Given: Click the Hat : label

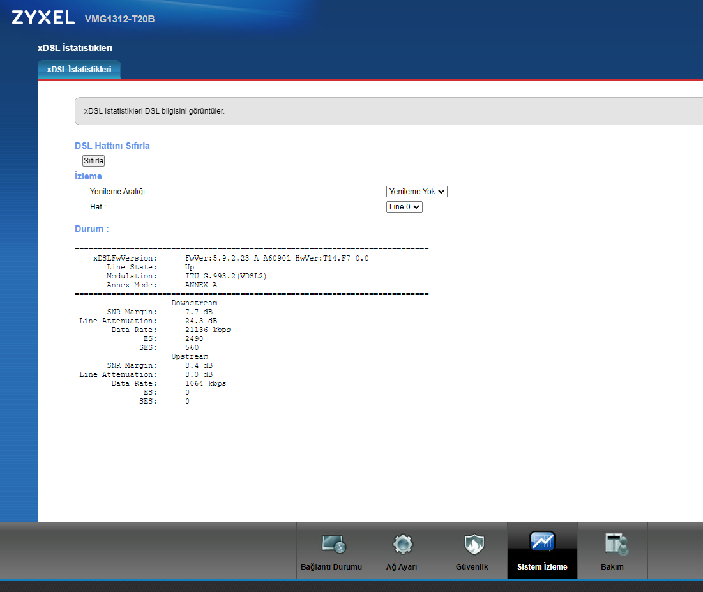Looking at the screenshot, I should [x=98, y=207].
